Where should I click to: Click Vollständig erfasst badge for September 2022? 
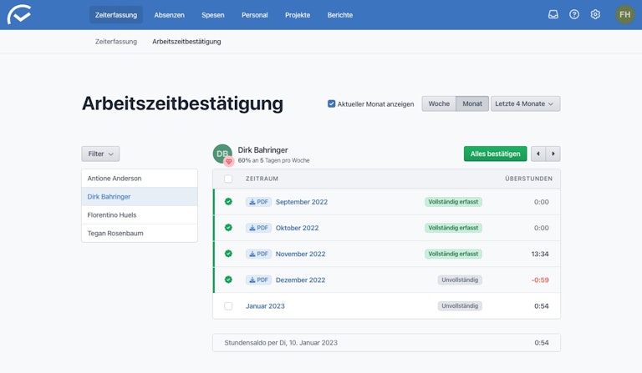[x=453, y=202]
